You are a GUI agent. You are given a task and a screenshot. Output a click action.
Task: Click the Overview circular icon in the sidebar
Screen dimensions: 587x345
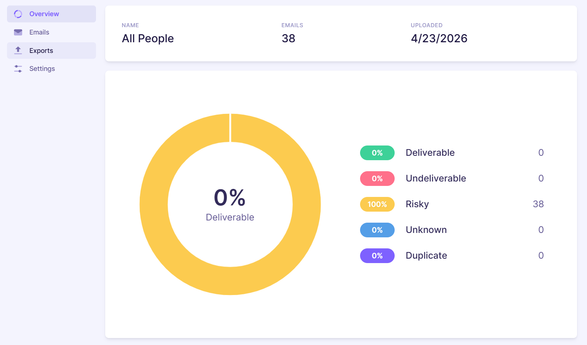point(18,14)
